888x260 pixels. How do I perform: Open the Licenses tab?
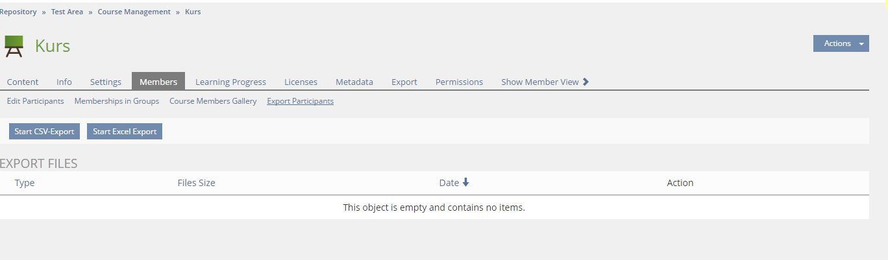[x=301, y=82]
